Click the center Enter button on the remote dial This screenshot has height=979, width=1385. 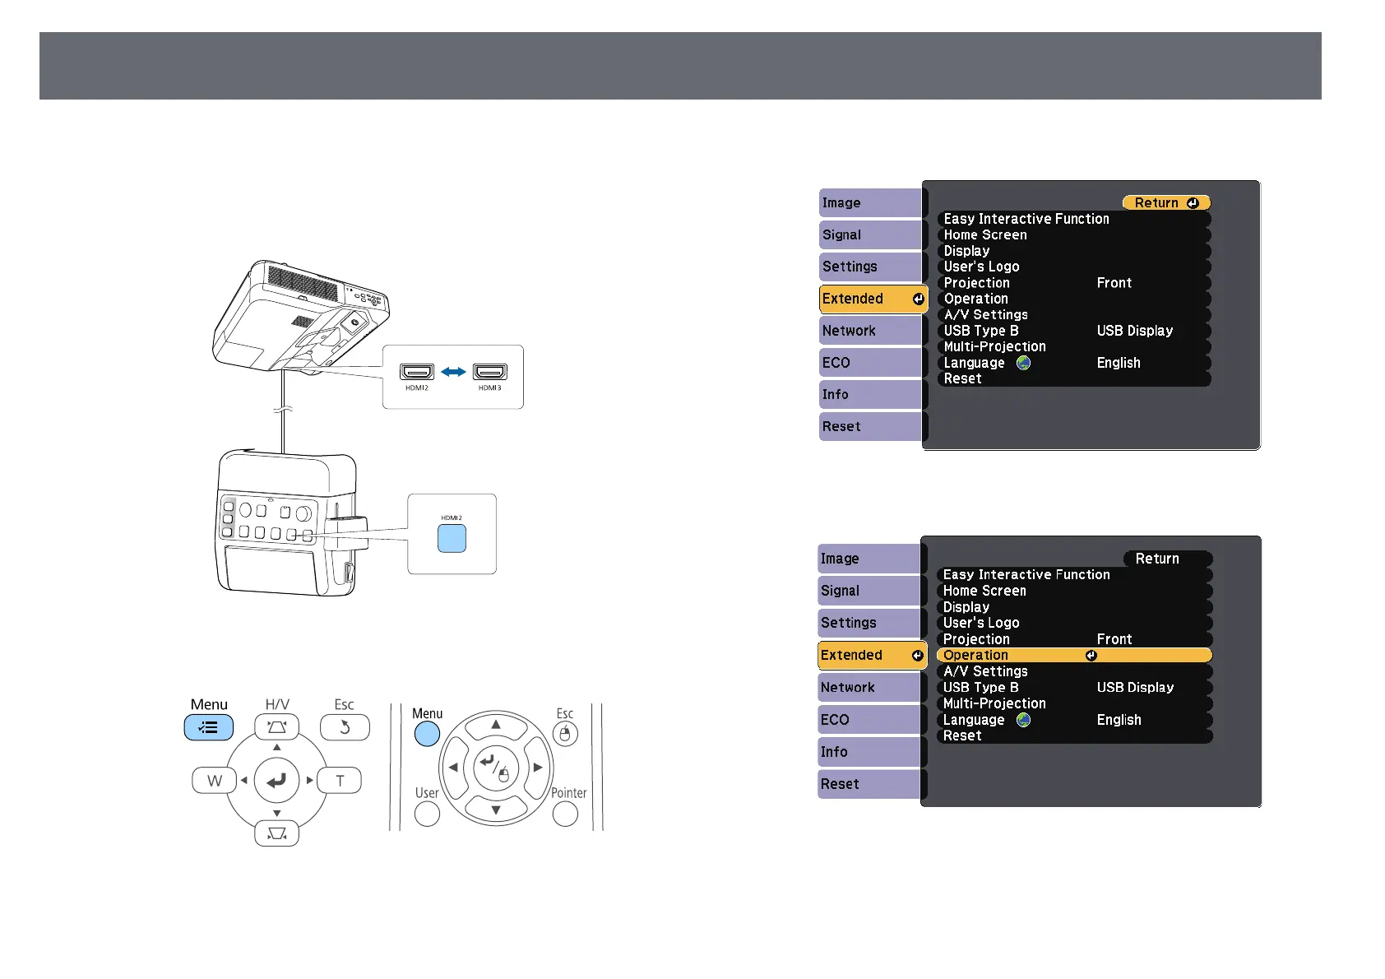click(496, 768)
